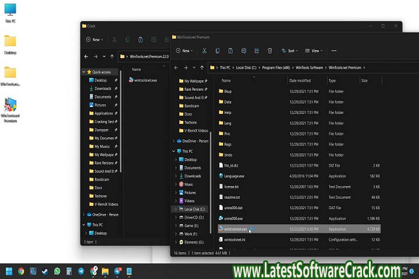This screenshot has width=419, height=279.
Task: Go up one folder in WinTools.net Premium window
Action: point(202,68)
